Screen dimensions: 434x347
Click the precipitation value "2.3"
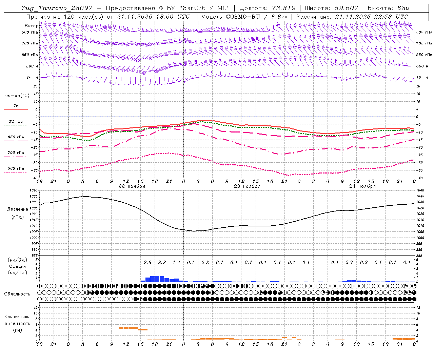pyautogui.click(x=147, y=262)
